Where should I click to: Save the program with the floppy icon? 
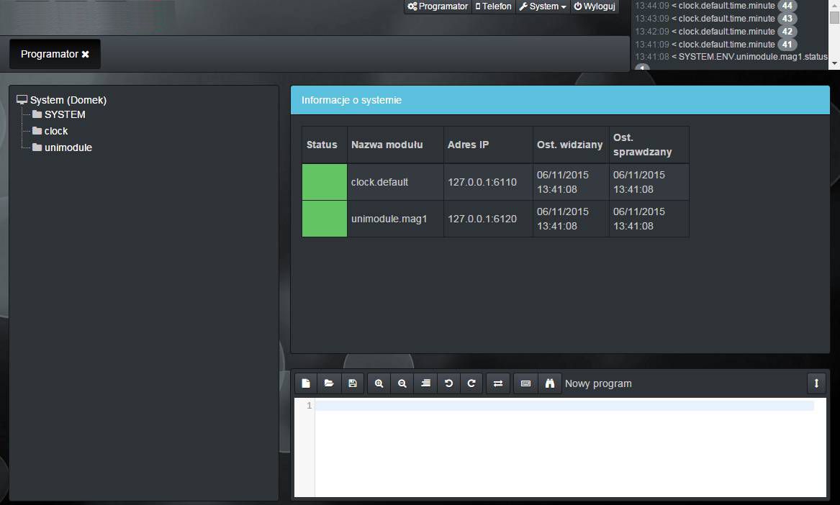click(x=352, y=383)
